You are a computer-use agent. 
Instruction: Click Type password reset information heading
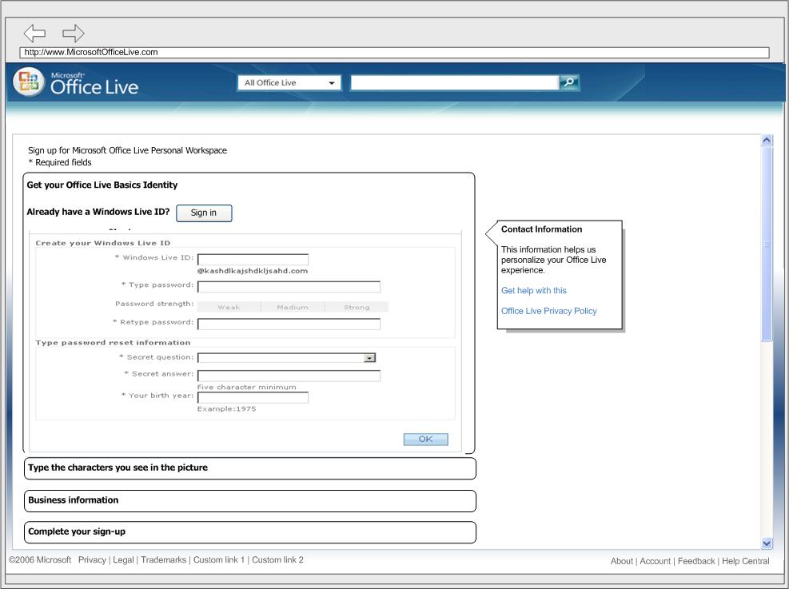(113, 343)
